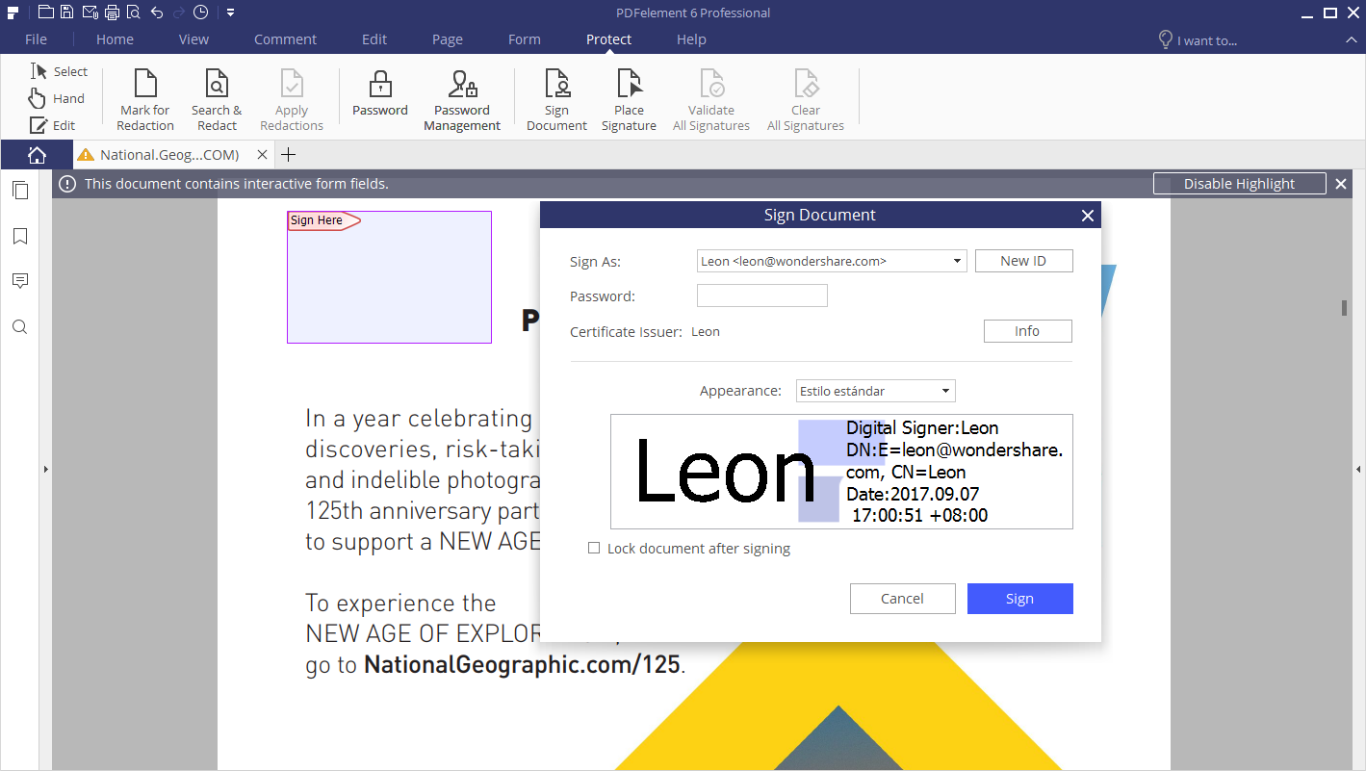Undo the last action

(157, 13)
